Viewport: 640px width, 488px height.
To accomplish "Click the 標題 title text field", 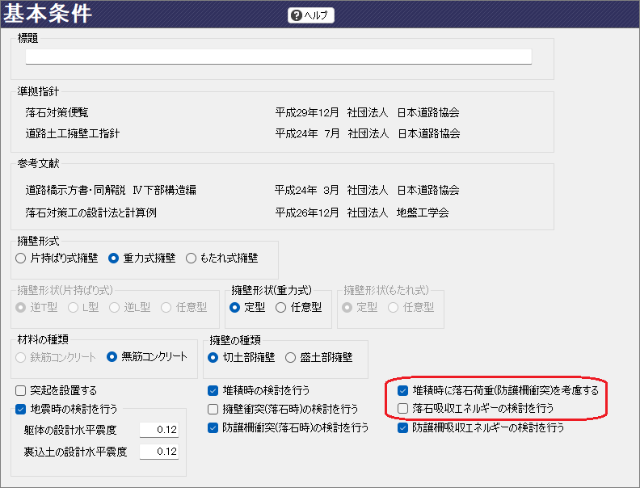I will (278, 57).
